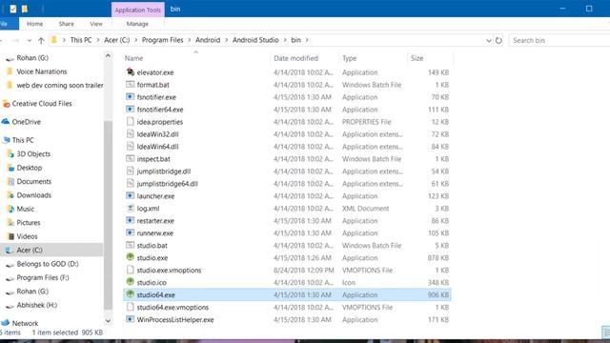Click the inspect.bat file icon
Image resolution: width=610 pixels, height=343 pixels.
[131, 159]
